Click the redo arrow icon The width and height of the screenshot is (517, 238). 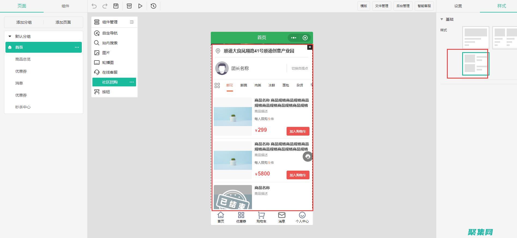105,6
